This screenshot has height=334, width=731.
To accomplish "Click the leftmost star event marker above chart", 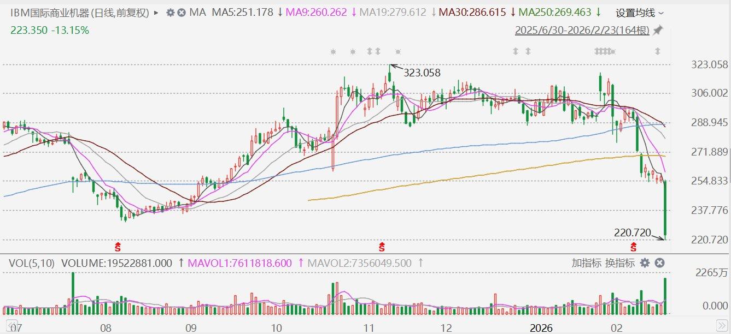I will coord(334,52).
